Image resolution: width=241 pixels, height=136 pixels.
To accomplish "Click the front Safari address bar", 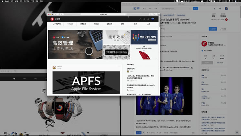I will tap(103, 14).
